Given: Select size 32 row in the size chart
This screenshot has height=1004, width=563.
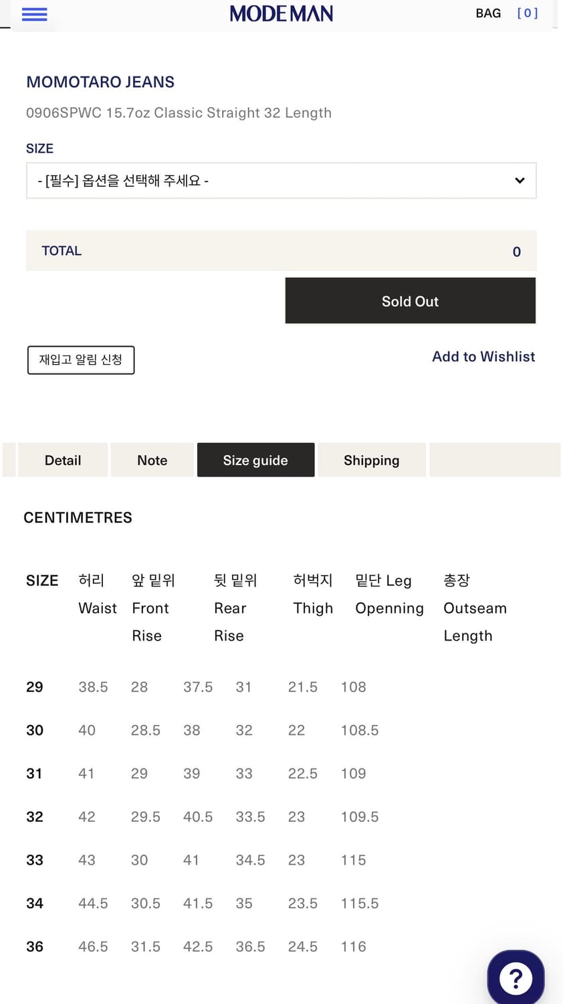Looking at the screenshot, I should coord(34,817).
